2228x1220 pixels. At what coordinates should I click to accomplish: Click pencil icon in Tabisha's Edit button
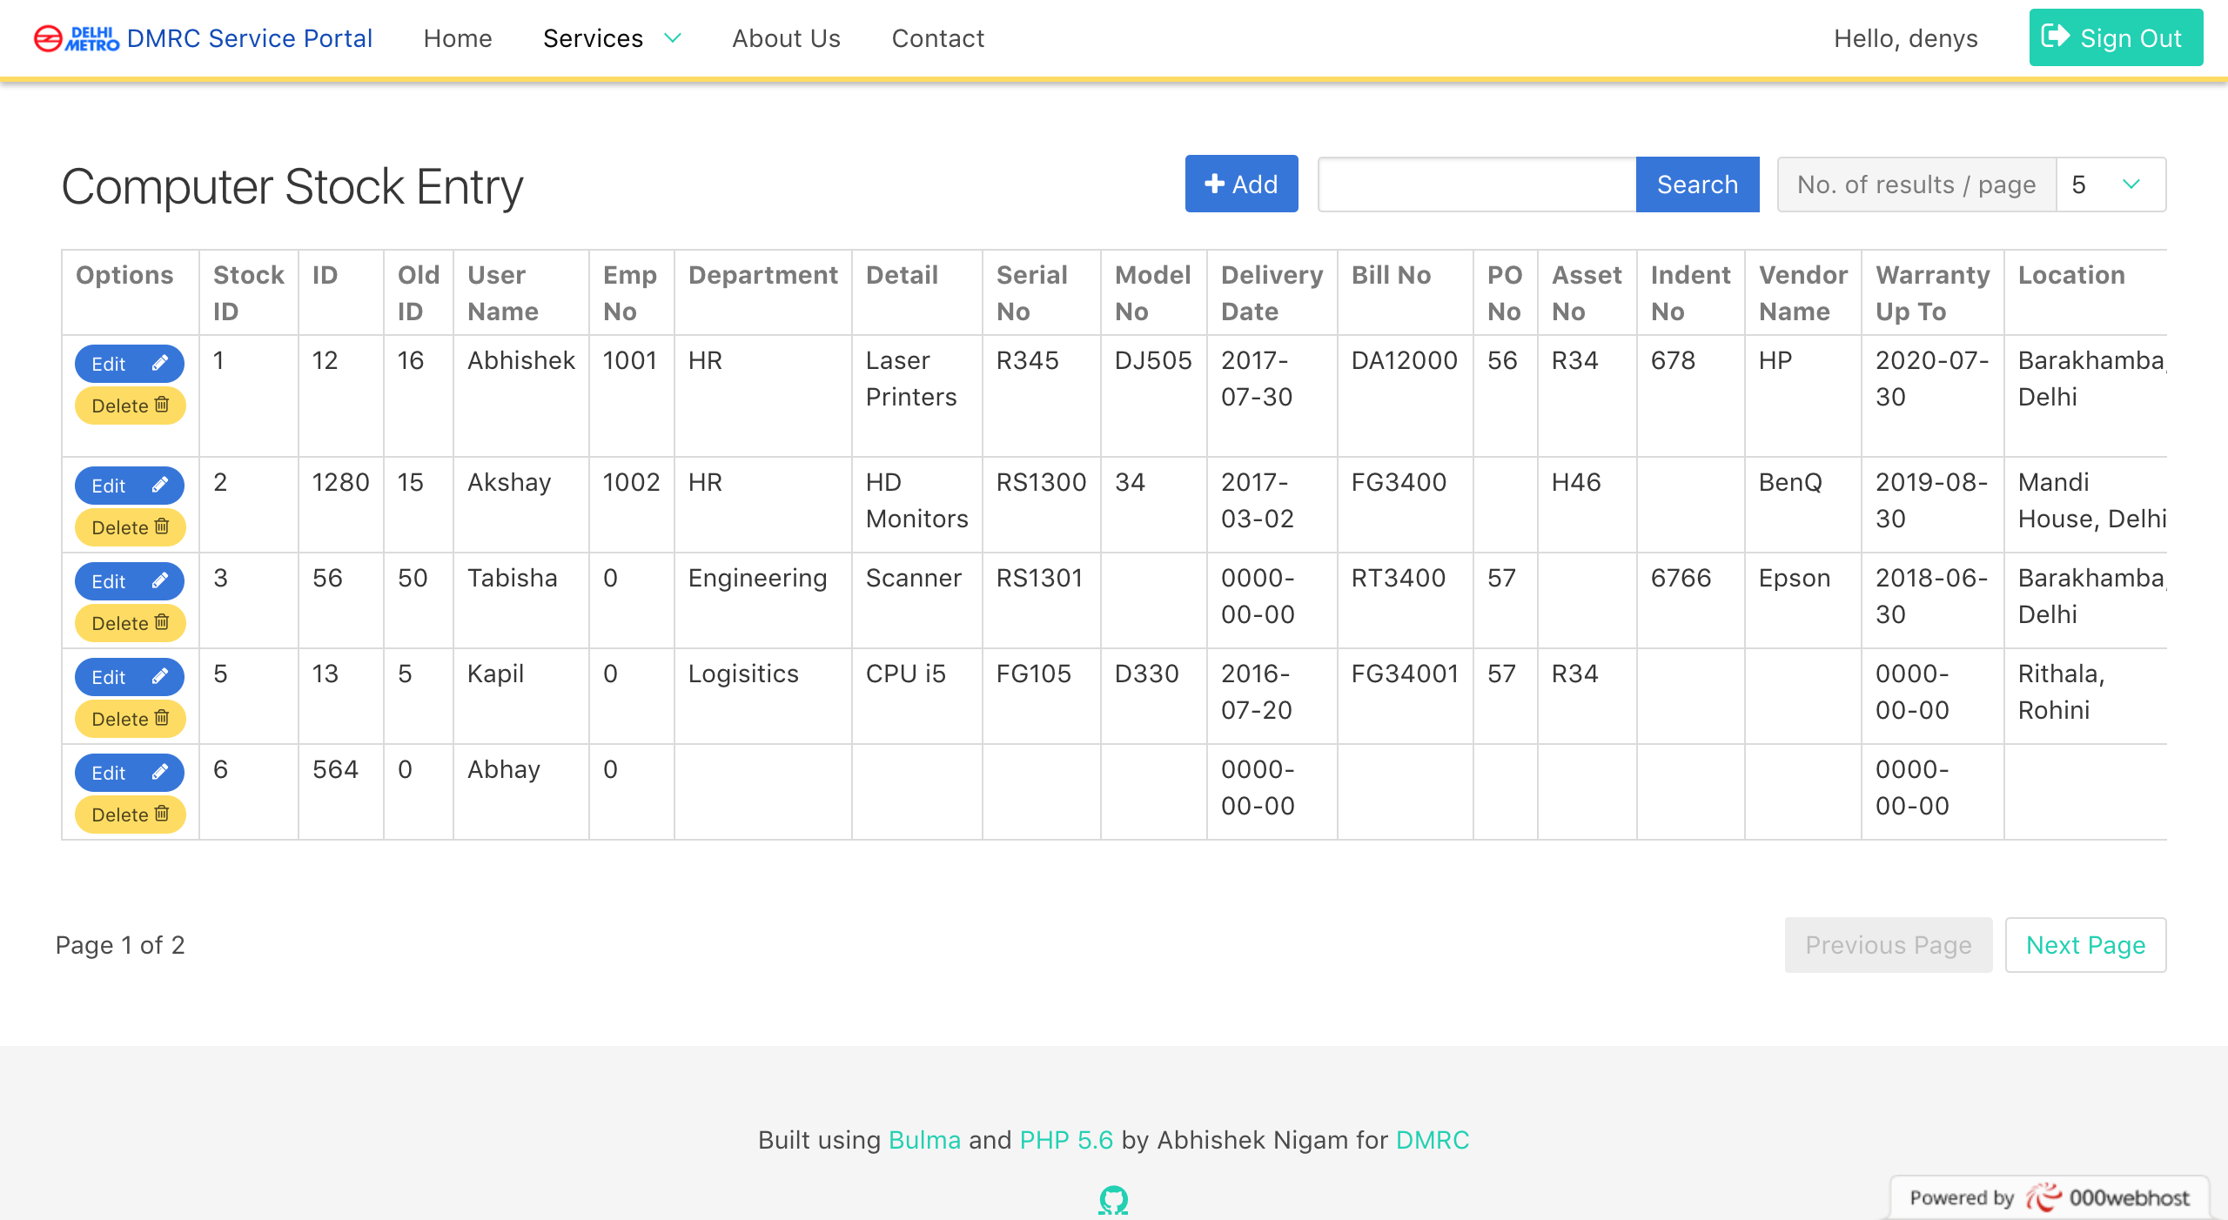coord(160,580)
